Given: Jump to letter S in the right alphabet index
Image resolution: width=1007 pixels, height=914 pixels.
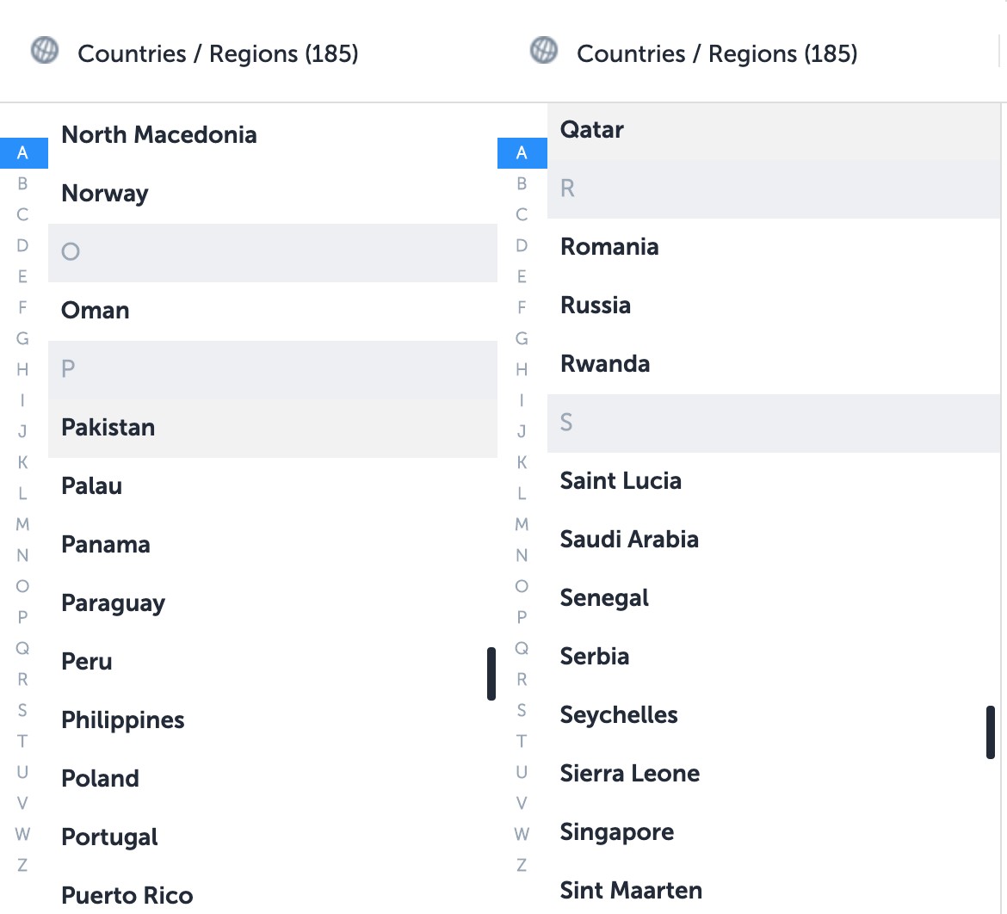Looking at the screenshot, I should 522,710.
